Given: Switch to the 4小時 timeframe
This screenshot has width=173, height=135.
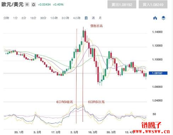Looking at the screenshot, I should [x=77, y=18].
